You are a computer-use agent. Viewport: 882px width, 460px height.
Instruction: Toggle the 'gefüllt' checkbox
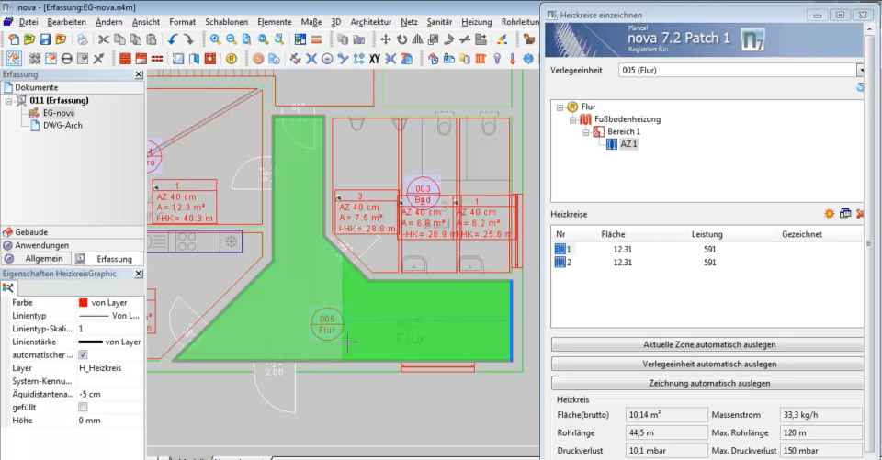pos(83,407)
